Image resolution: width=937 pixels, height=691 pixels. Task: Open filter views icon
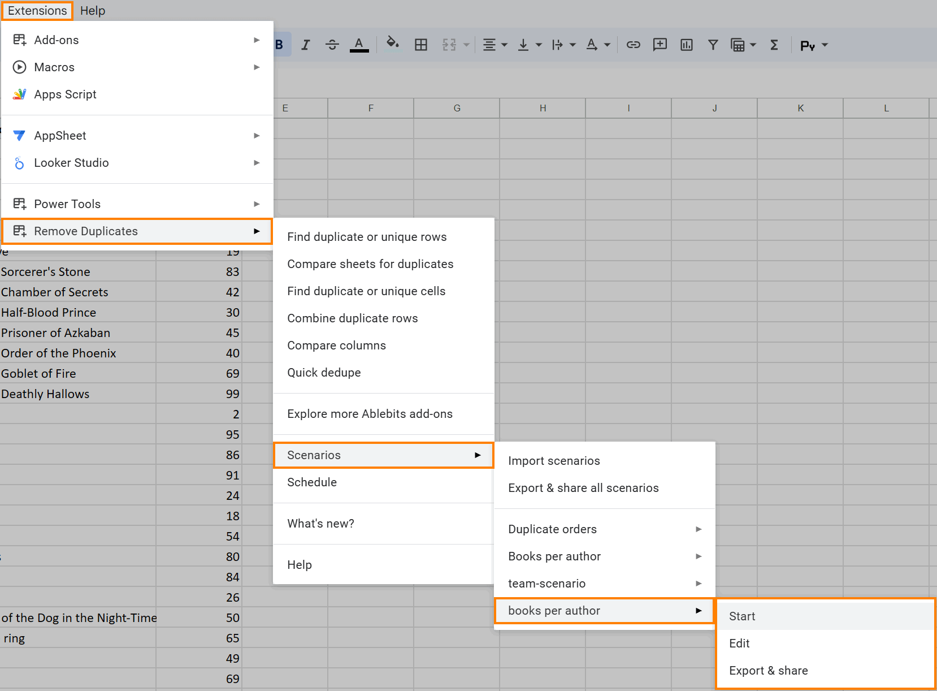tap(738, 45)
